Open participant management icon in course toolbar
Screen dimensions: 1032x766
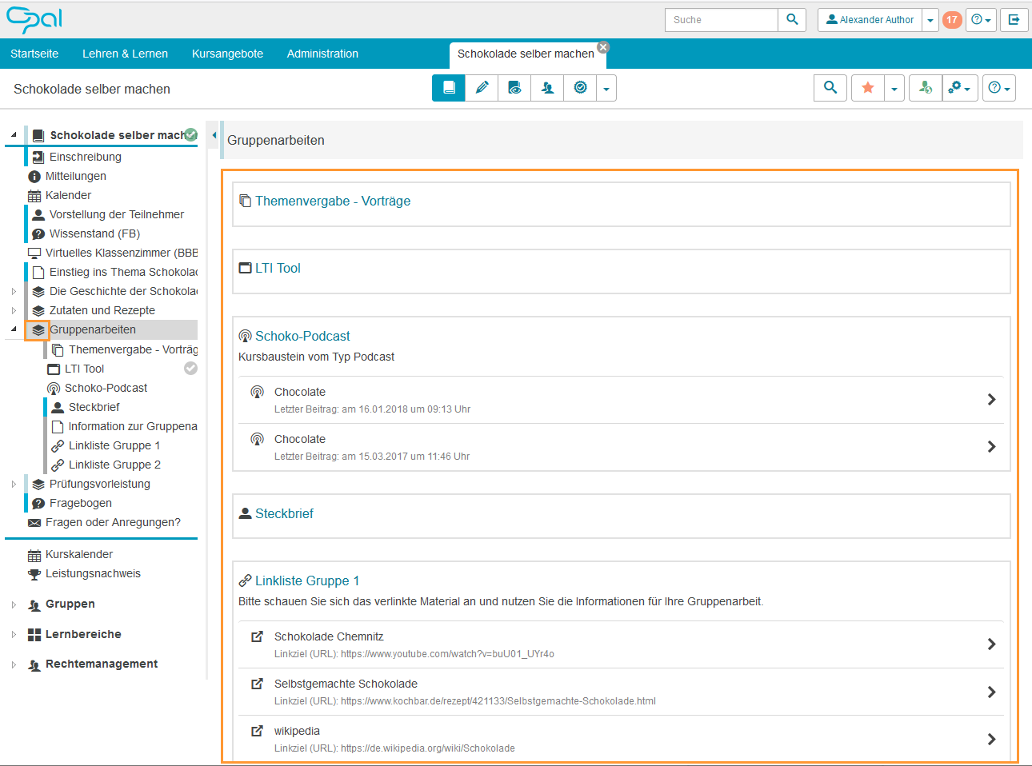click(547, 88)
